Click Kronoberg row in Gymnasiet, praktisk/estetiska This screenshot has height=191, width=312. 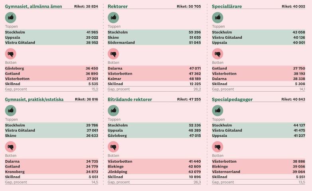[x=51, y=171]
